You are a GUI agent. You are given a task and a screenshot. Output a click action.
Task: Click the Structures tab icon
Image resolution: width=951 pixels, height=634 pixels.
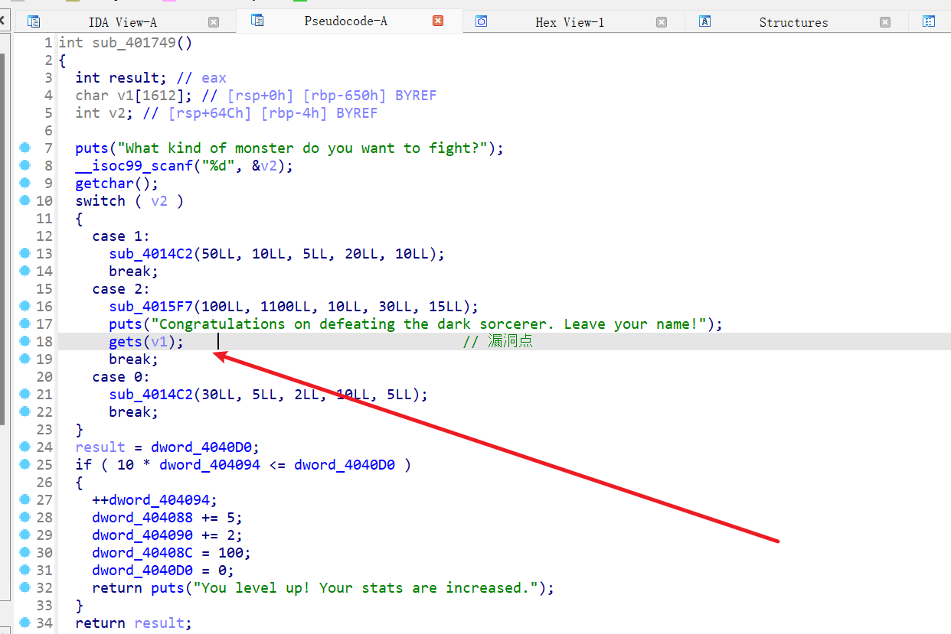(x=705, y=21)
